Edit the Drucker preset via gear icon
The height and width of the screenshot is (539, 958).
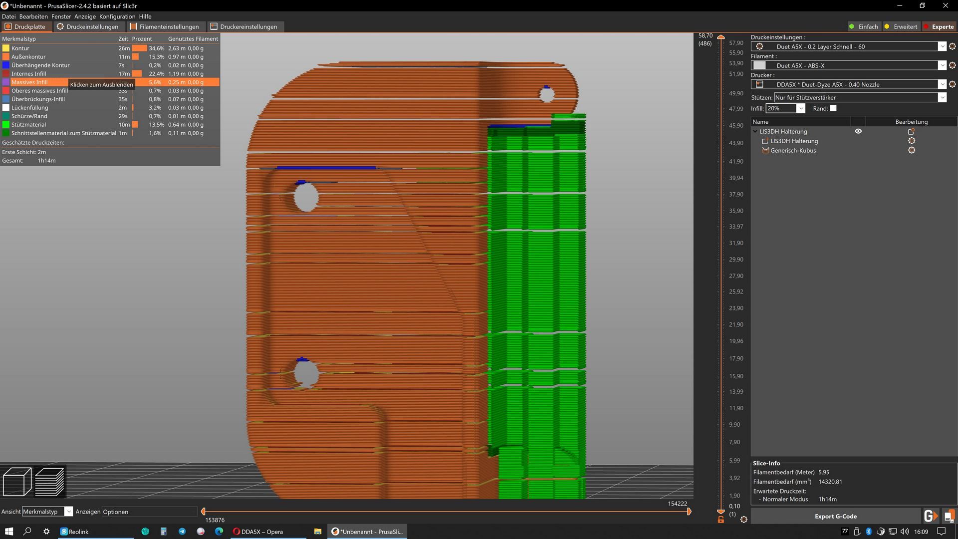952,84
